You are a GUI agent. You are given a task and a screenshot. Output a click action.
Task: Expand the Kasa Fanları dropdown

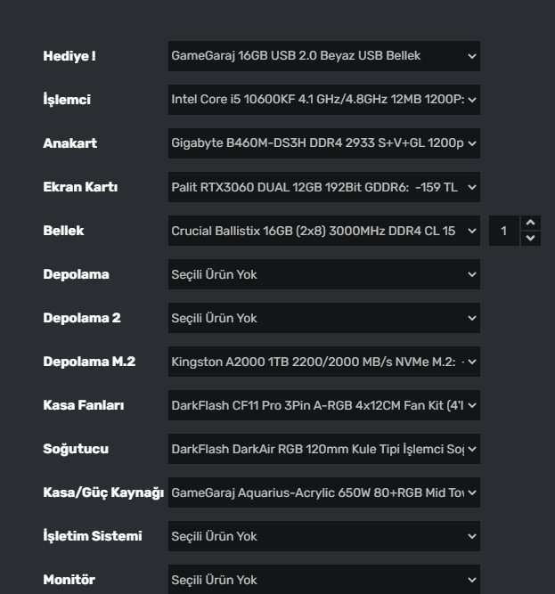[x=323, y=405]
